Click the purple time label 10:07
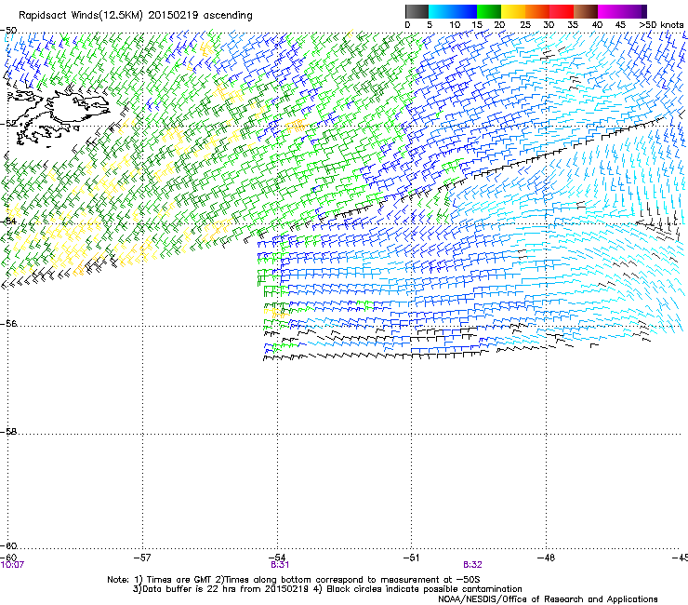 tap(12, 565)
